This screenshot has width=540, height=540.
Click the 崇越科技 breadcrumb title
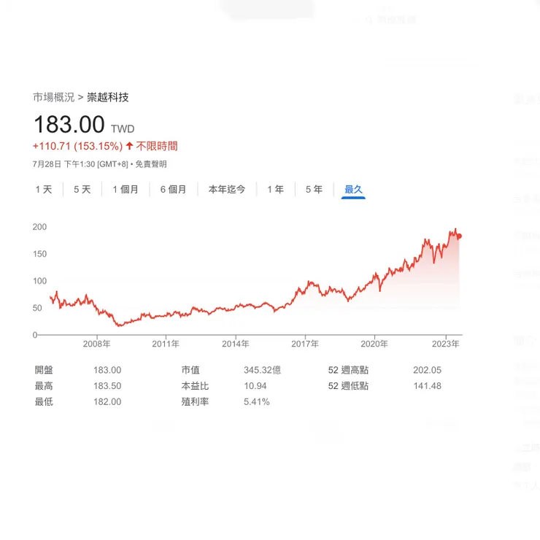(x=108, y=98)
